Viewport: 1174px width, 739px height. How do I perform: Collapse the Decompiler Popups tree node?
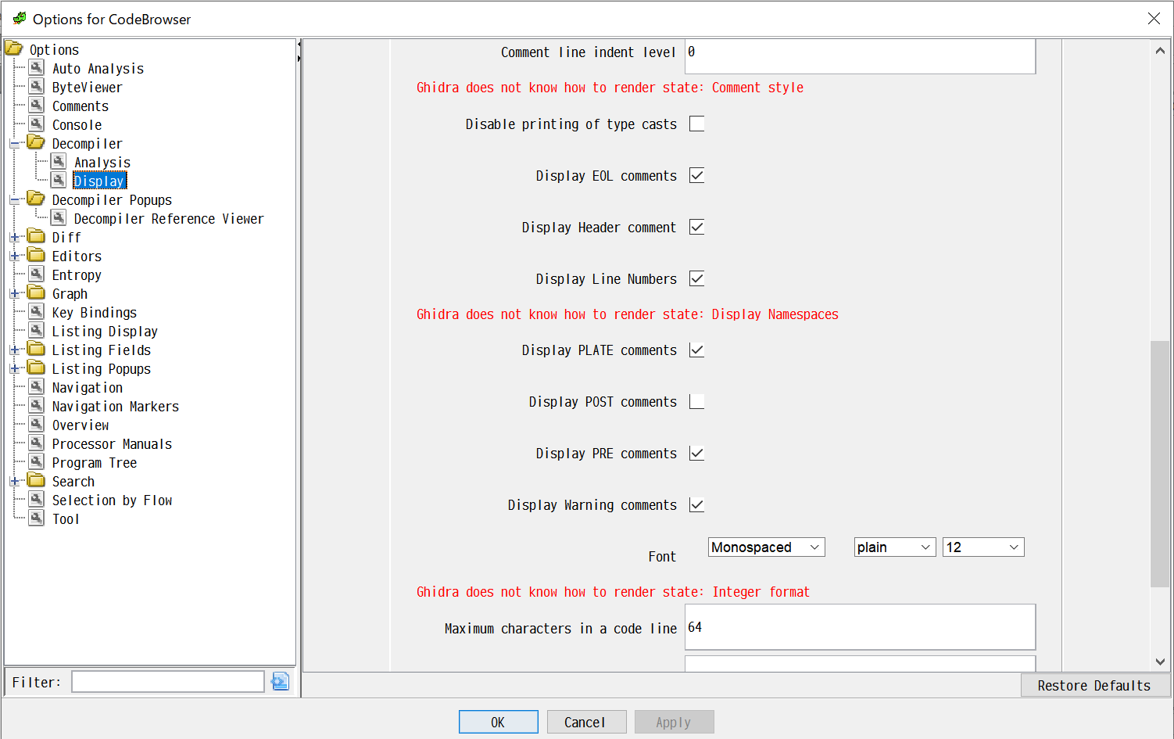coord(15,200)
